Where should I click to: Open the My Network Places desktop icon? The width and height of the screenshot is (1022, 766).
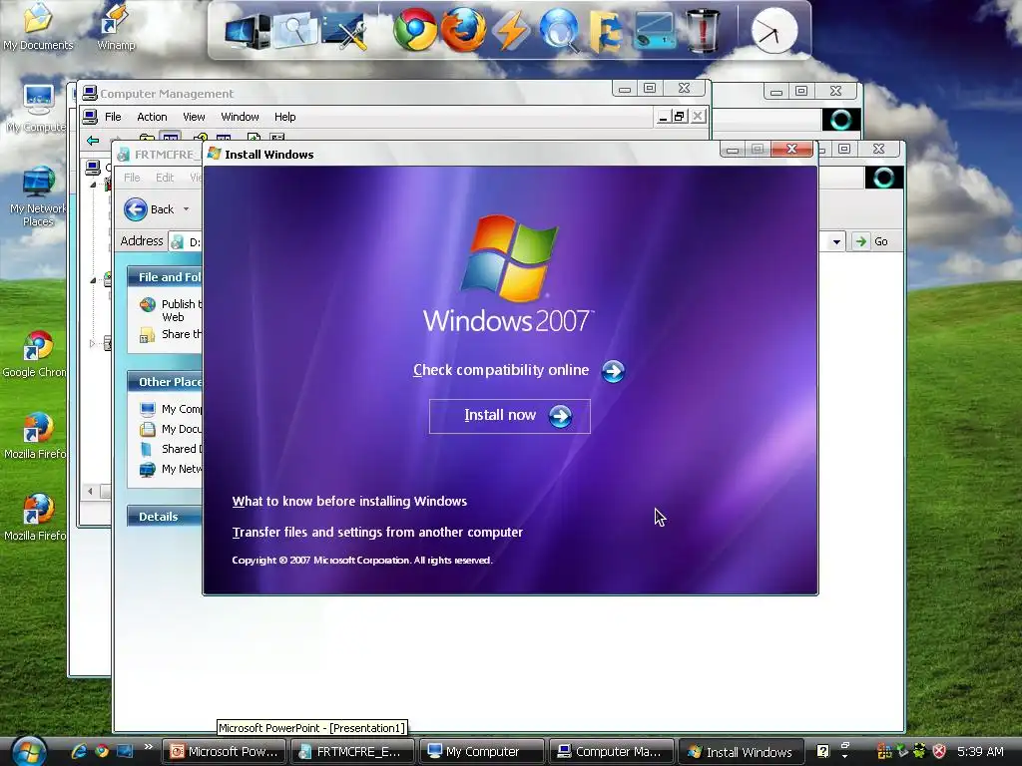pyautogui.click(x=37, y=195)
